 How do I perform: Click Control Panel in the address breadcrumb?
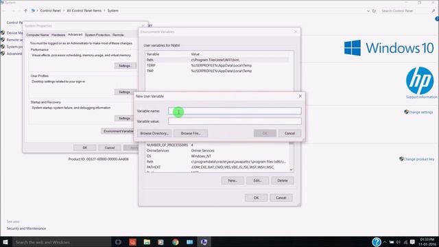[x=50, y=11]
